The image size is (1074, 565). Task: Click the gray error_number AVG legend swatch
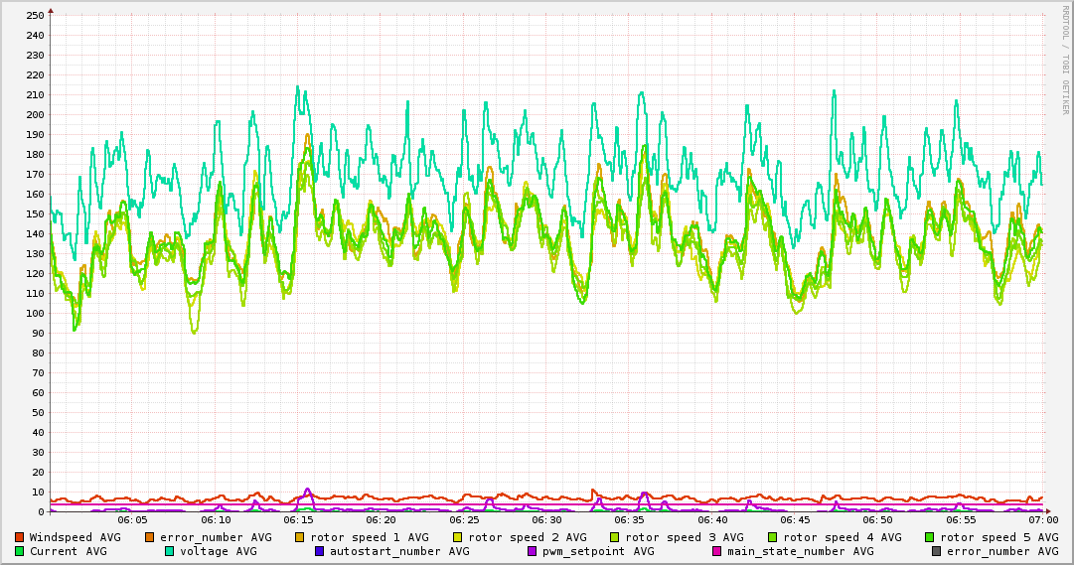(x=936, y=551)
